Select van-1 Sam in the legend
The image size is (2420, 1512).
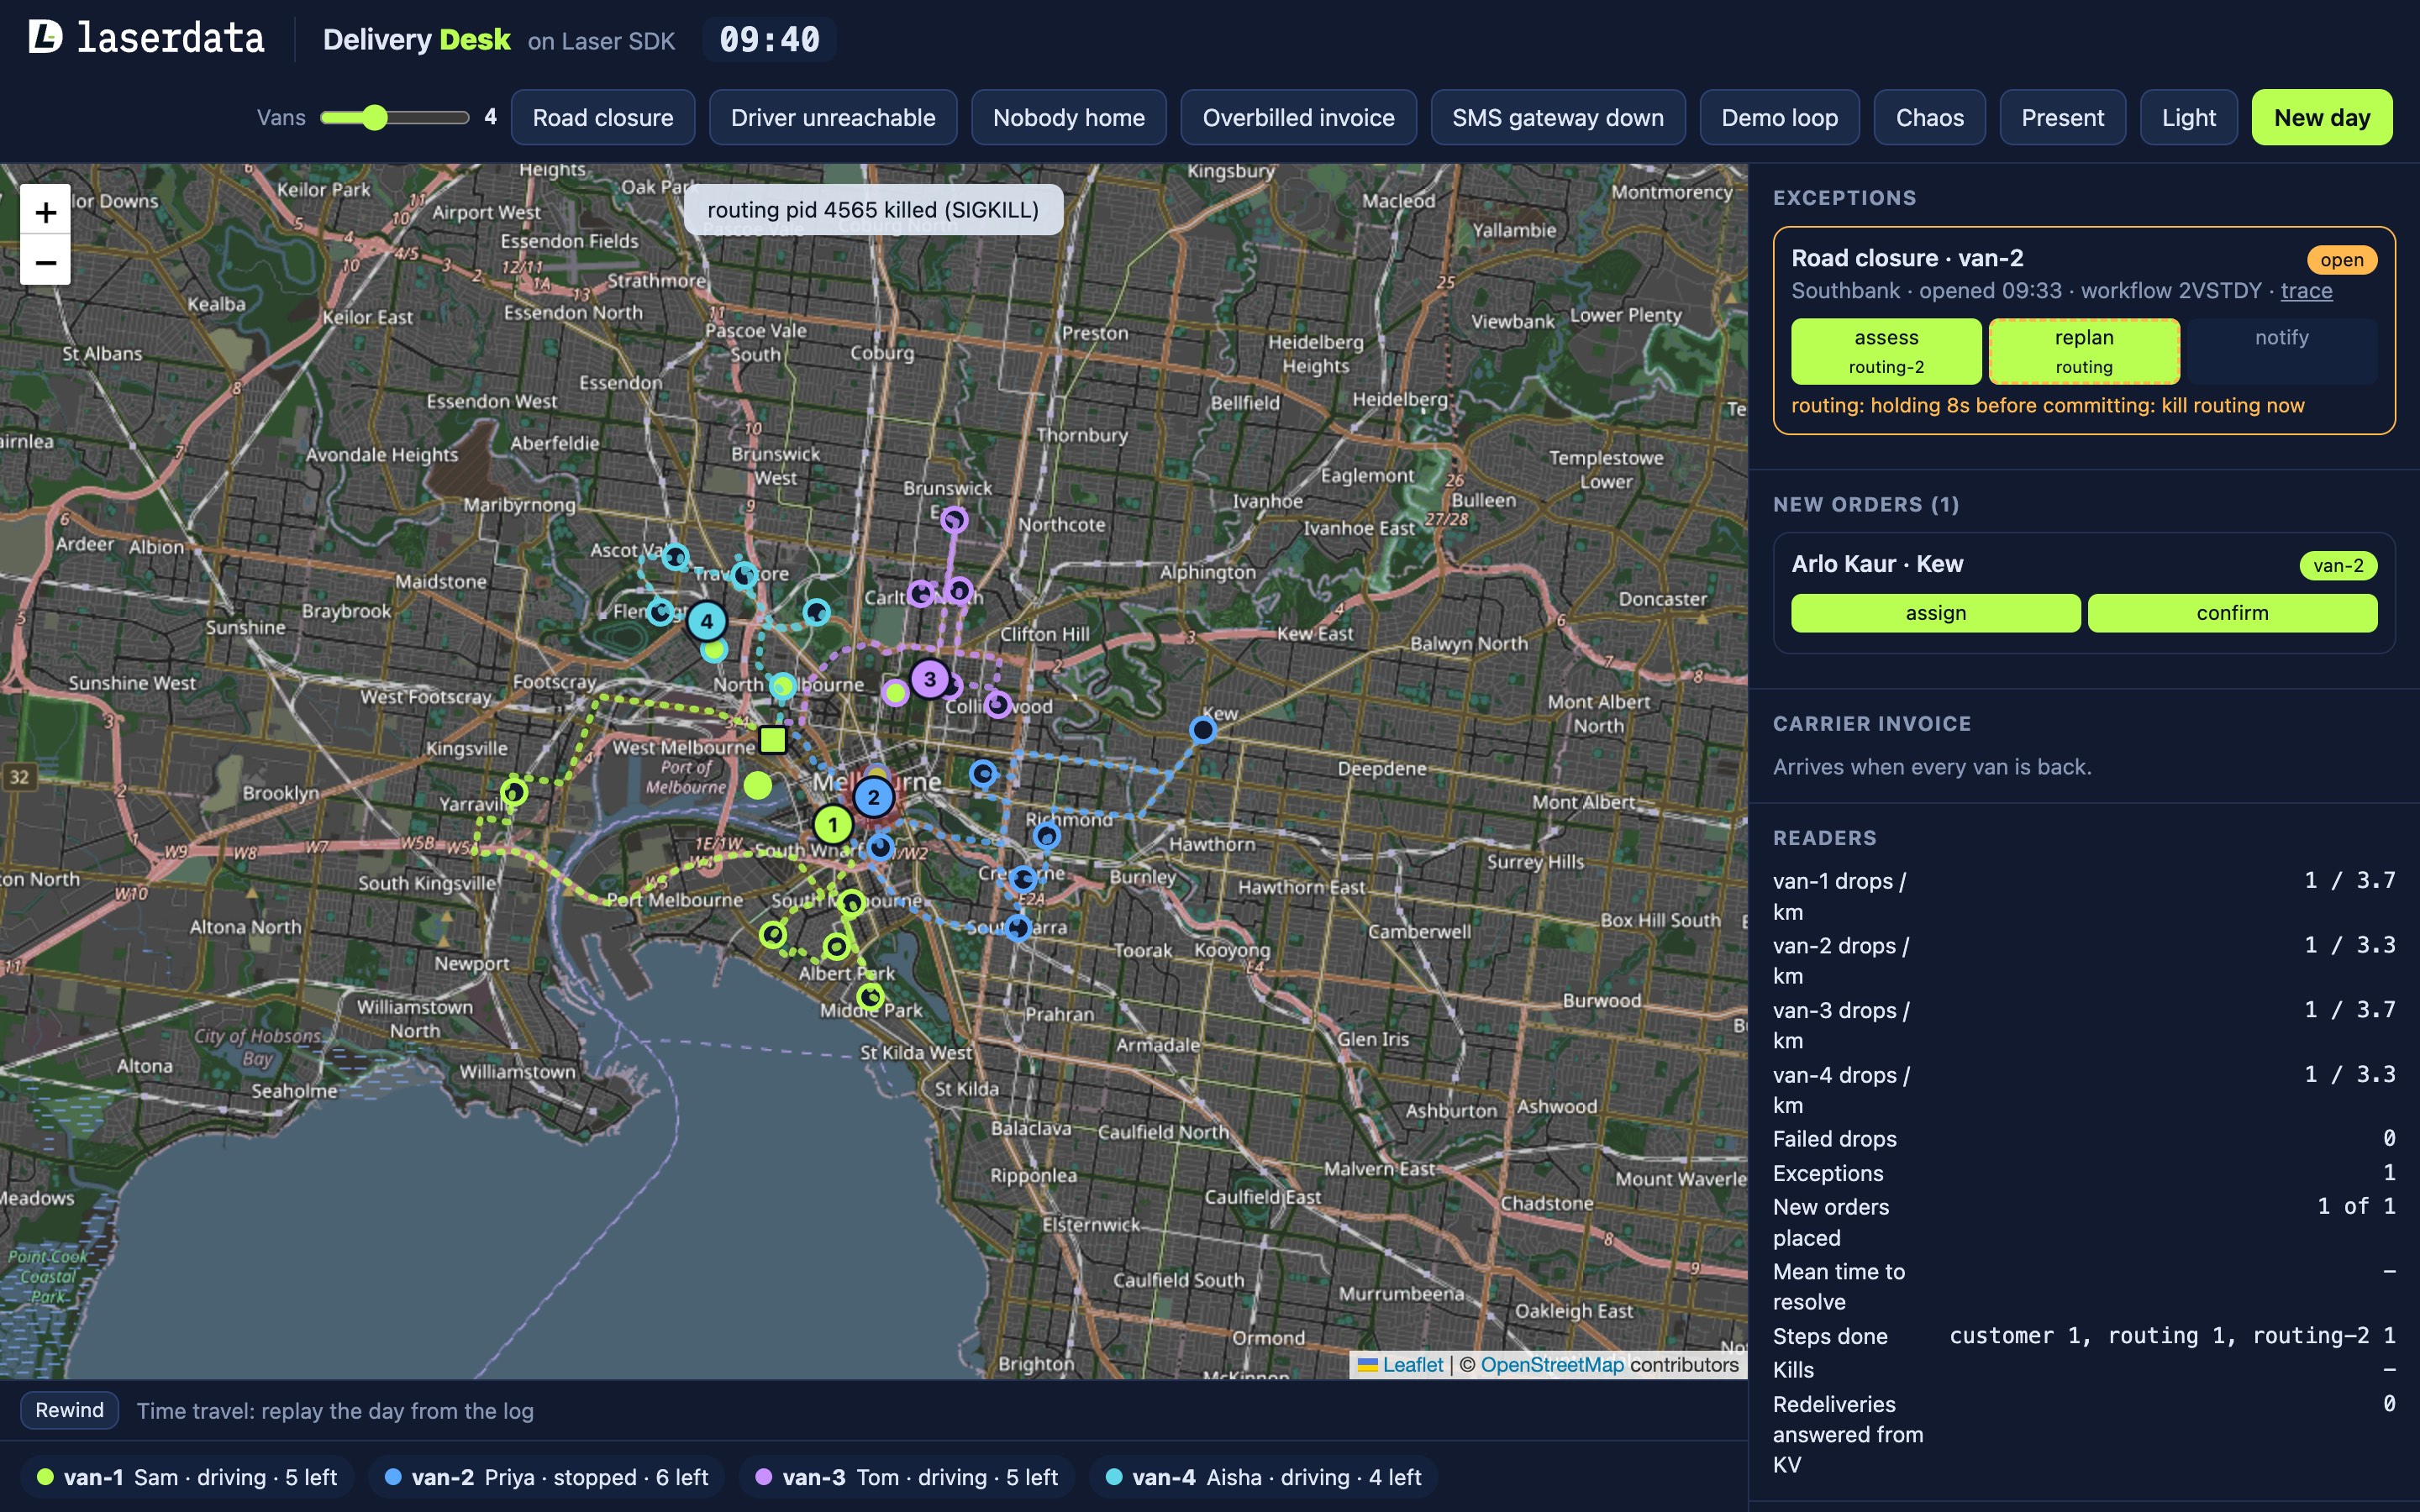(187, 1477)
